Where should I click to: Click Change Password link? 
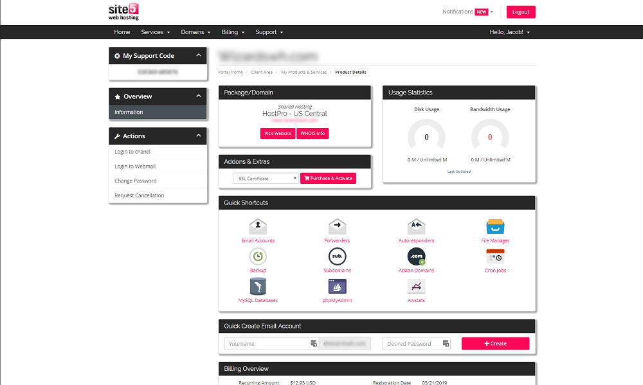point(135,181)
